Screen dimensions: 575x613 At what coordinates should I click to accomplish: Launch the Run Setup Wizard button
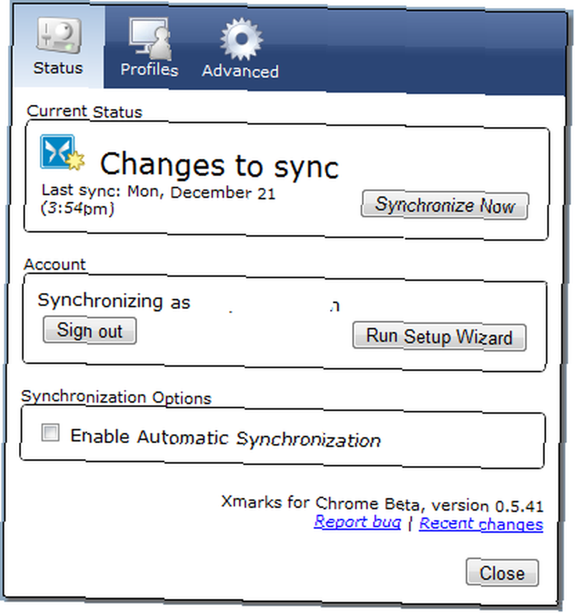[x=439, y=337]
